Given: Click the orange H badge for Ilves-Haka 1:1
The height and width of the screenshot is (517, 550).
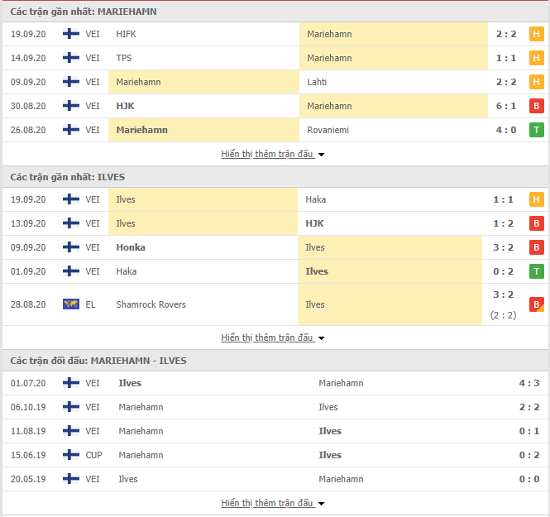Looking at the screenshot, I should 536,199.
